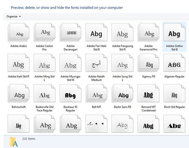Click the Berlin Sans FB label
189x148 pixels.
[122, 107]
